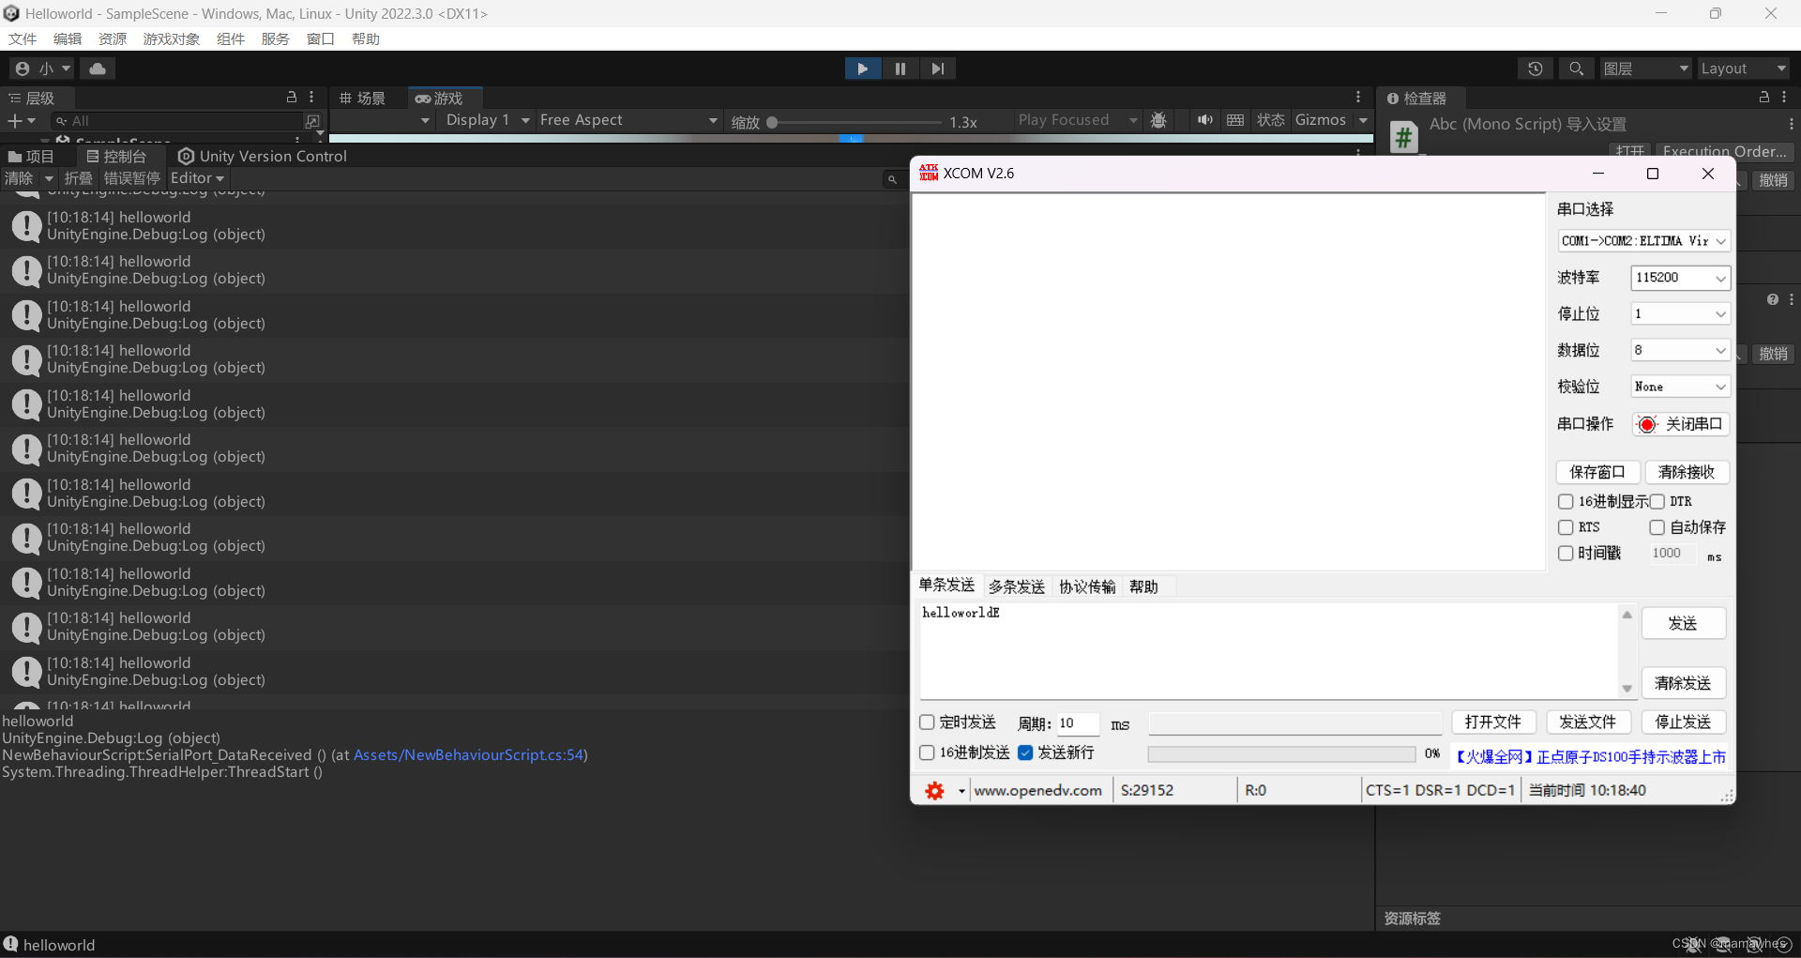The height and width of the screenshot is (958, 1801).
Task: Expand the Gizmos dropdown in Game view
Action: point(1363,120)
